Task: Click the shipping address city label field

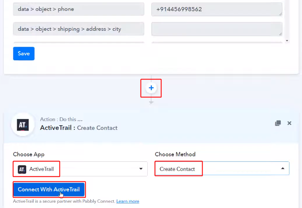Action: tap(79, 29)
